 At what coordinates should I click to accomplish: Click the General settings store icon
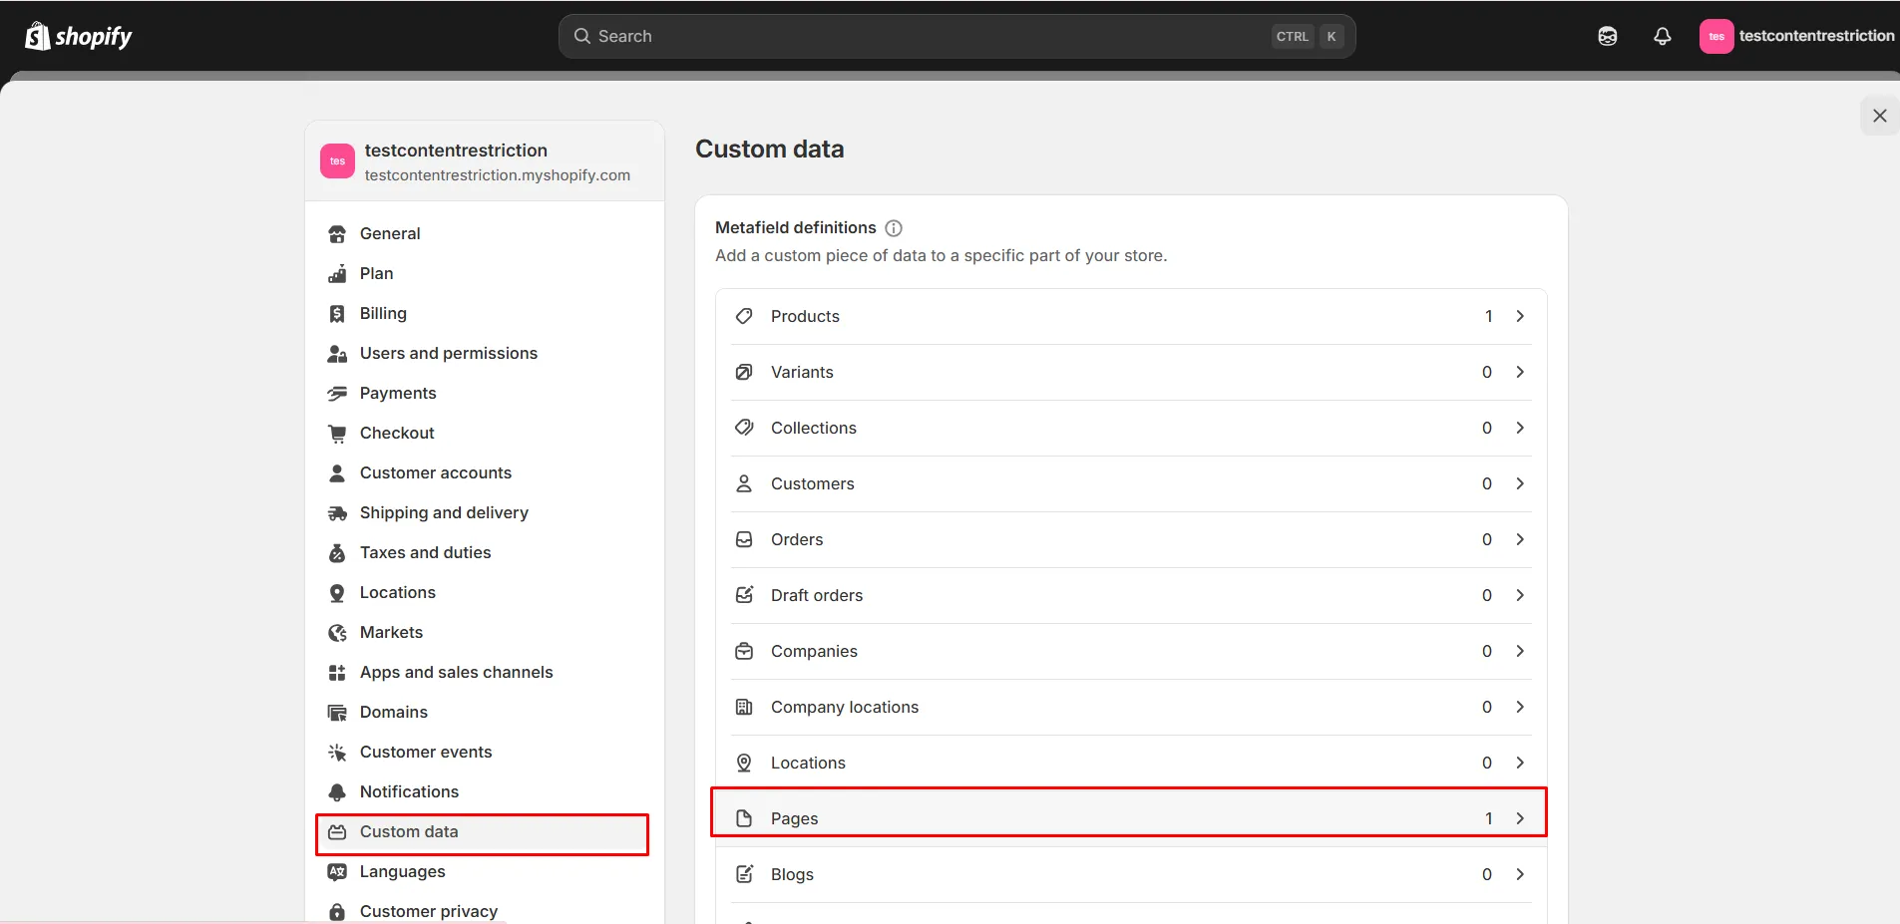(x=337, y=233)
